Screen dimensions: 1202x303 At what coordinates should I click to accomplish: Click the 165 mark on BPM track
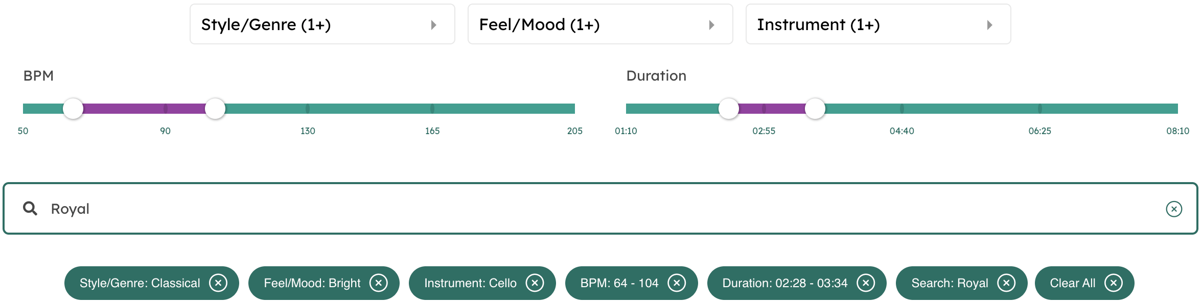432,109
